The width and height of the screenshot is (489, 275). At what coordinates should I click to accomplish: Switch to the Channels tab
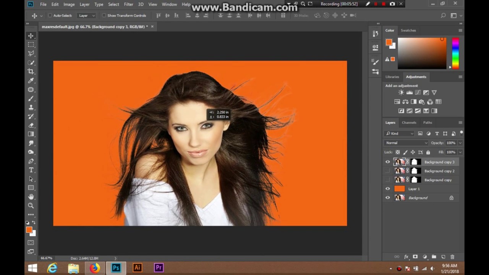point(409,123)
